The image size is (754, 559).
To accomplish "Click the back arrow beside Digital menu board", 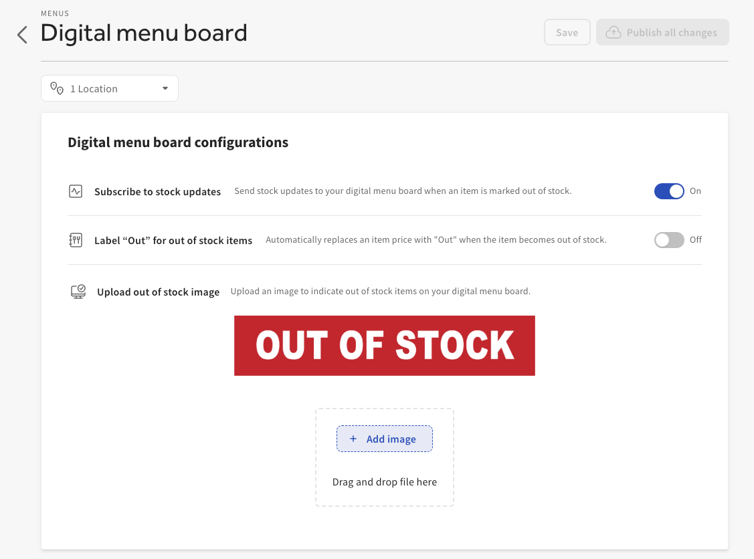I will (21, 33).
